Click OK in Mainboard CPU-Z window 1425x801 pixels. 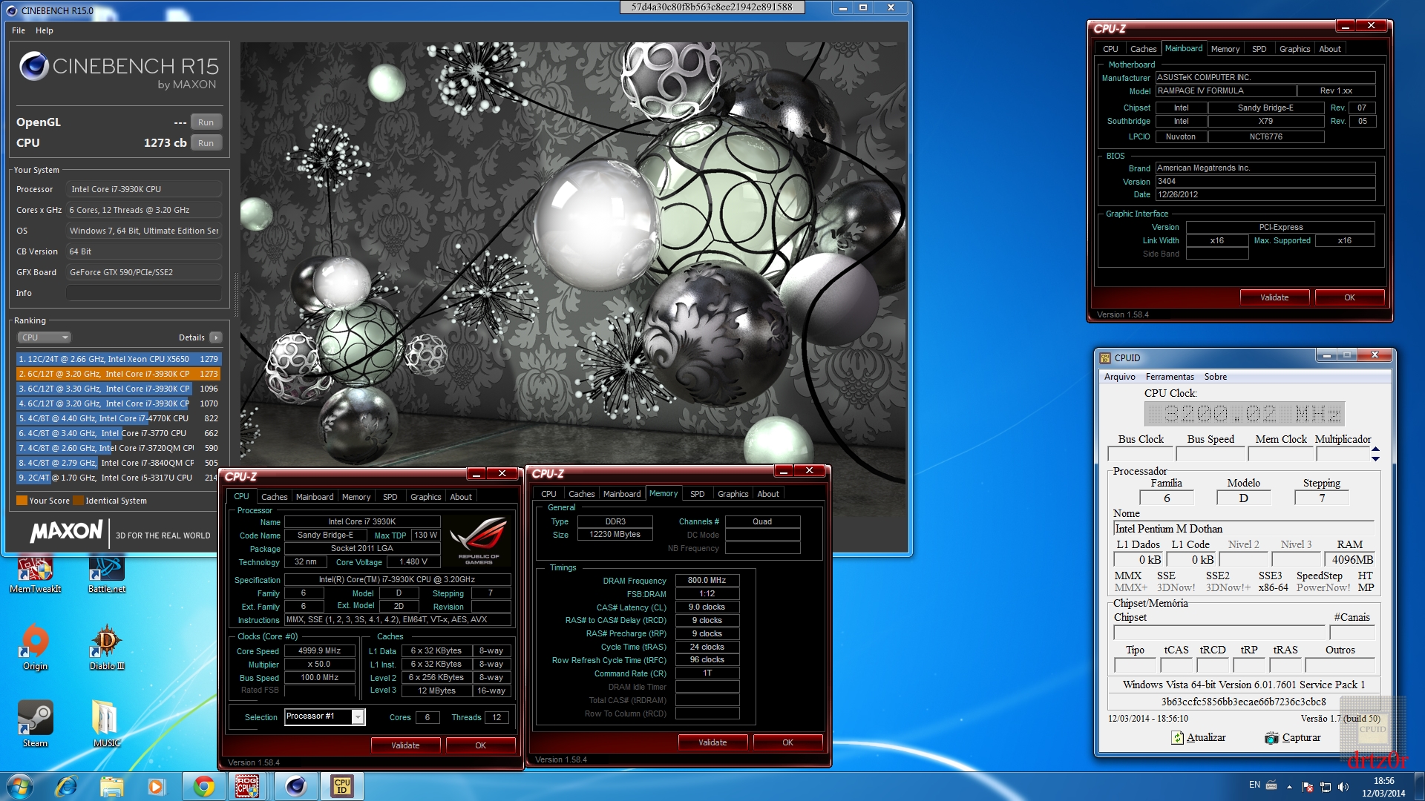pyautogui.click(x=1349, y=297)
